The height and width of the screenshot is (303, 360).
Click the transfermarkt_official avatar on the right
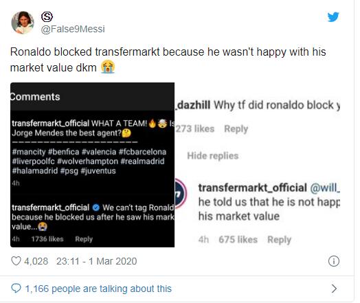point(181,193)
